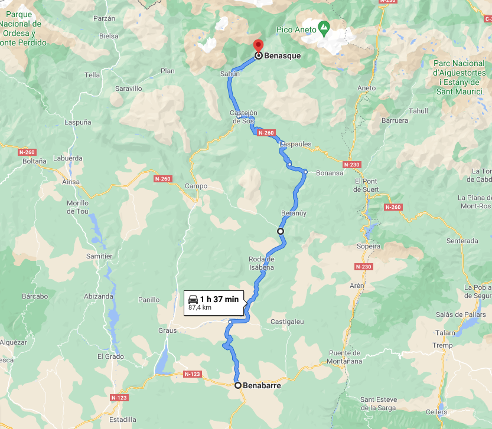Viewport: 492px width, 429px height.
Task: Click the N-123 road shield near Graus
Action: pos(192,374)
